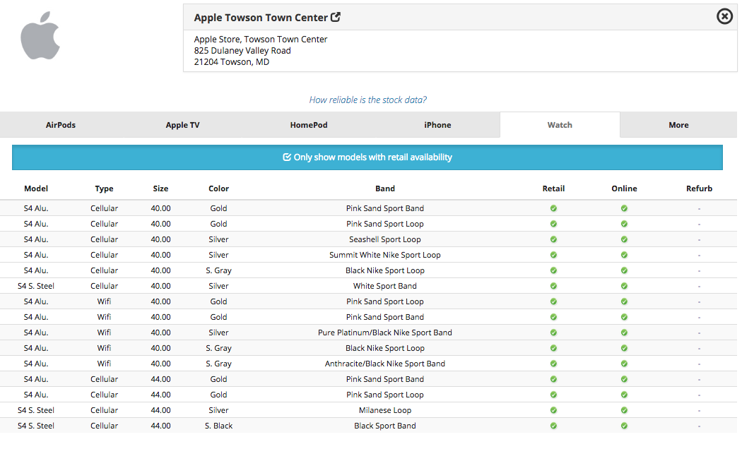Select 'Pure Platinum/Black Nike Sport Band' cell

[x=384, y=333]
